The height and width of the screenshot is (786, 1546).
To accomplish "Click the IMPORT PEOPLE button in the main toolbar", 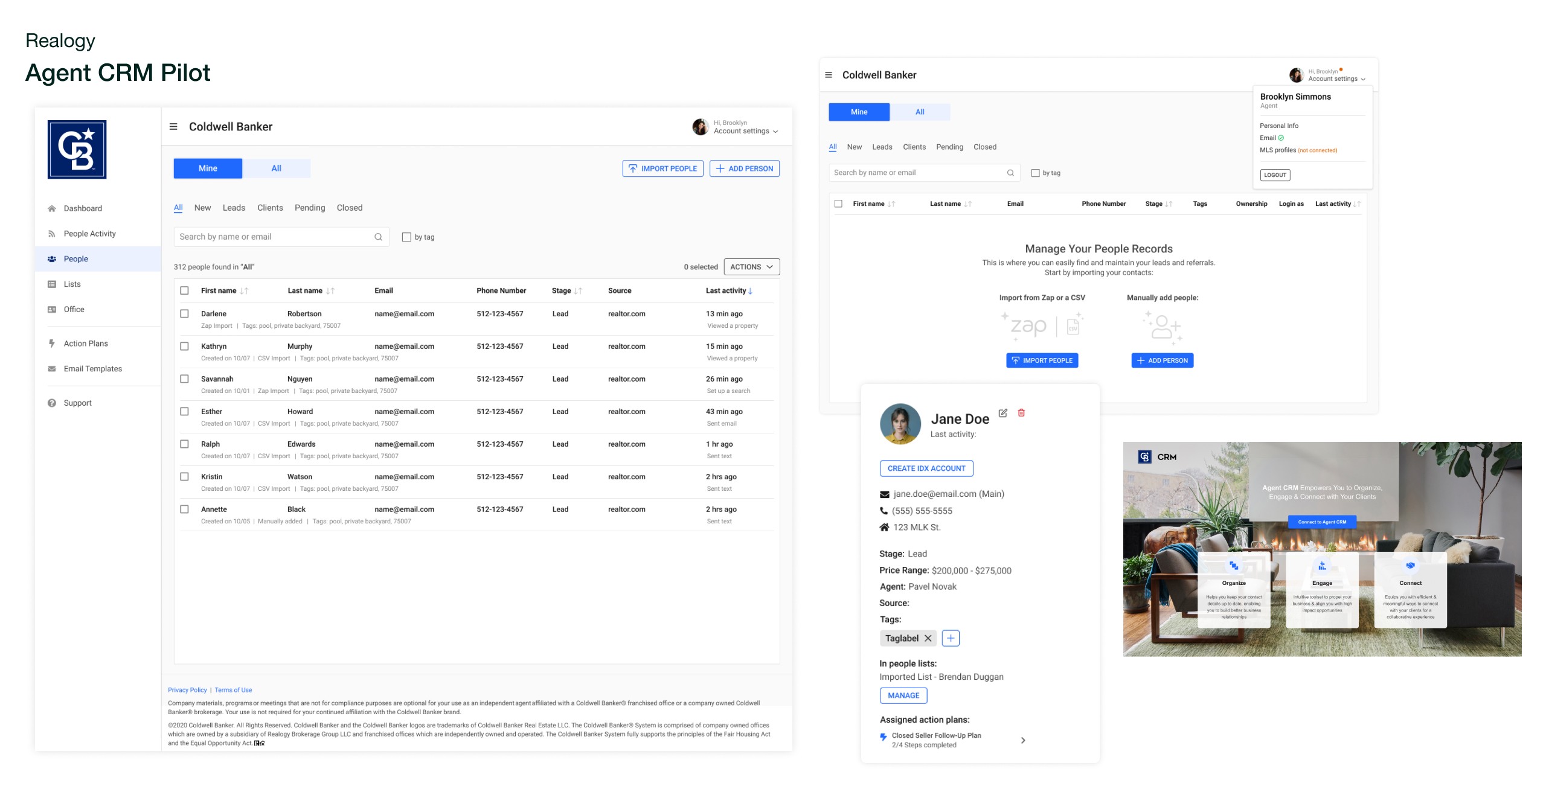I will [662, 168].
